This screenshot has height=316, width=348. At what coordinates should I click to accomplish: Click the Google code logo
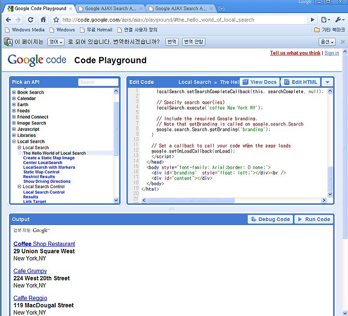(x=37, y=60)
